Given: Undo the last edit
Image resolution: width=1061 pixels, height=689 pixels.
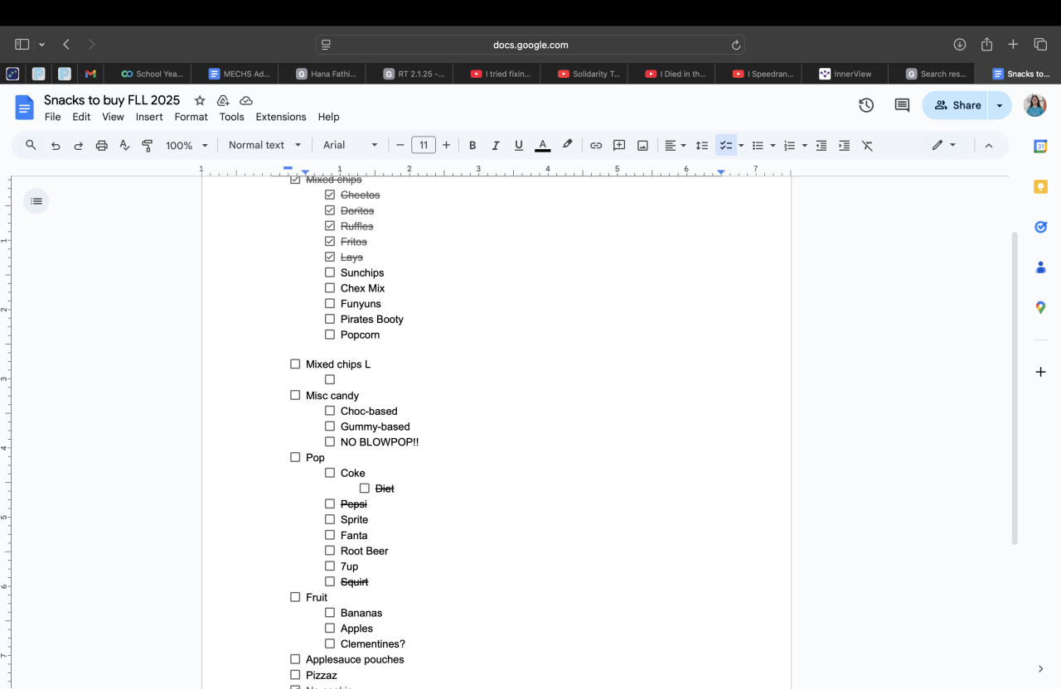Looking at the screenshot, I should click(x=56, y=146).
